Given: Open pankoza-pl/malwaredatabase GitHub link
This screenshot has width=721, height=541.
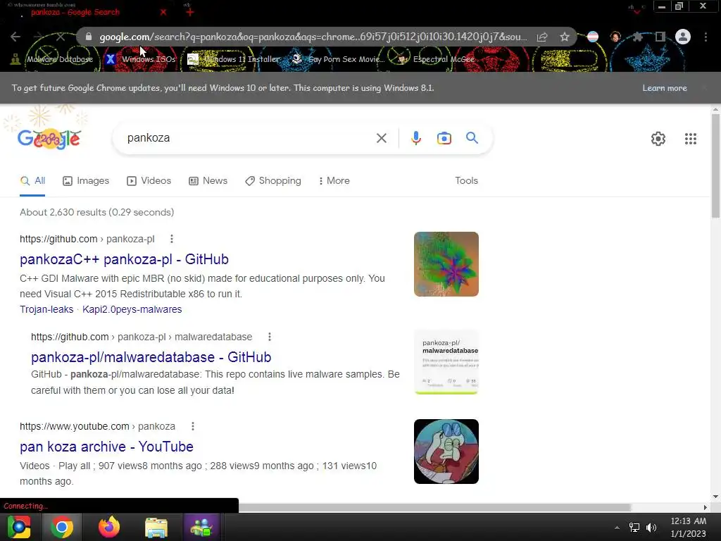Looking at the screenshot, I should (151, 357).
